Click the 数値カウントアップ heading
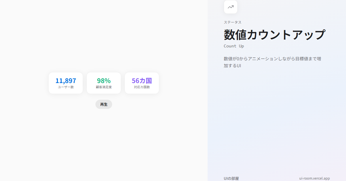This screenshot has height=181, width=346. click(x=274, y=34)
